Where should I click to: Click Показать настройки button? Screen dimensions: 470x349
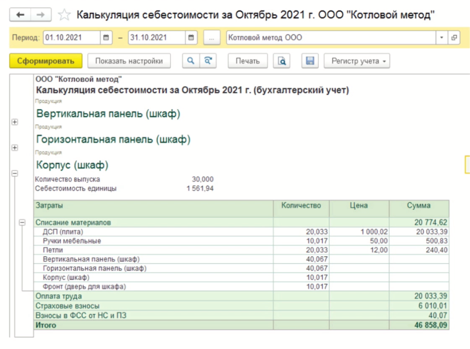pos(129,61)
